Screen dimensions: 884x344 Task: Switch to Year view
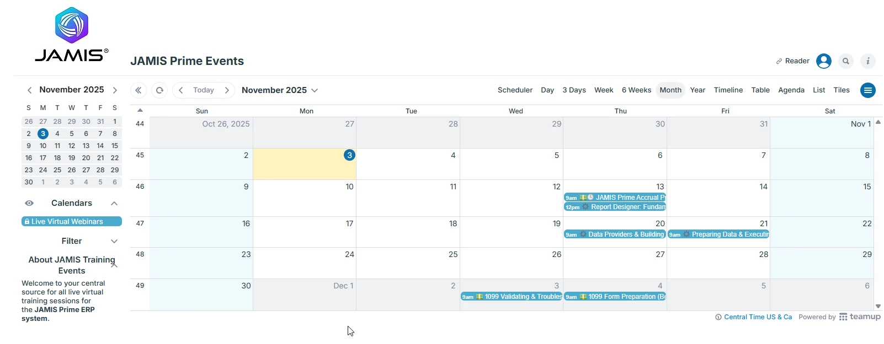[697, 90]
